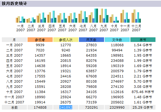This screenshot has width=161, height=112.
Task: Click the 八月 2007 label under the chart
Action: tap(93, 28)
